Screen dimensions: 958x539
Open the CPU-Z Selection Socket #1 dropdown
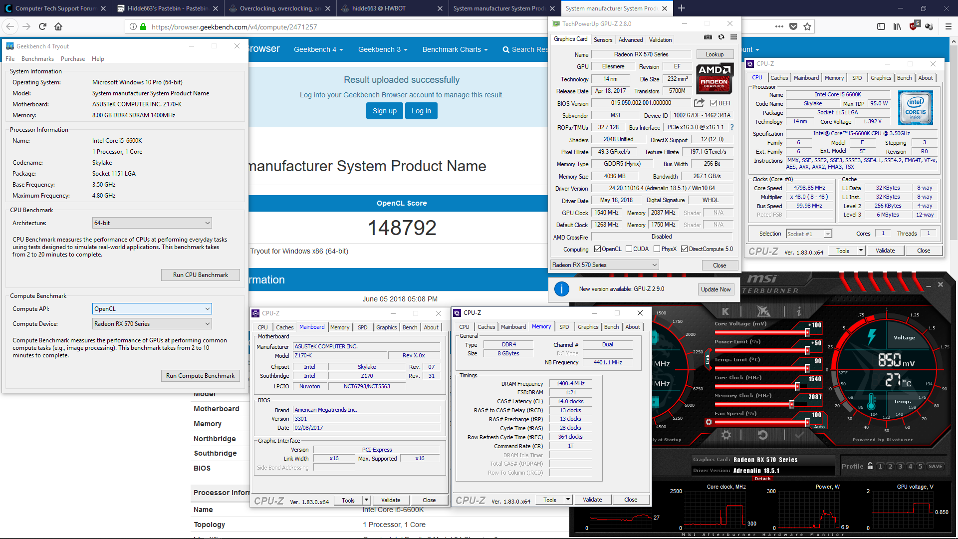pyautogui.click(x=809, y=234)
